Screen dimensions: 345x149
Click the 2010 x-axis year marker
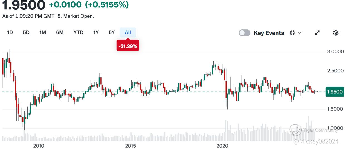click(x=39, y=146)
